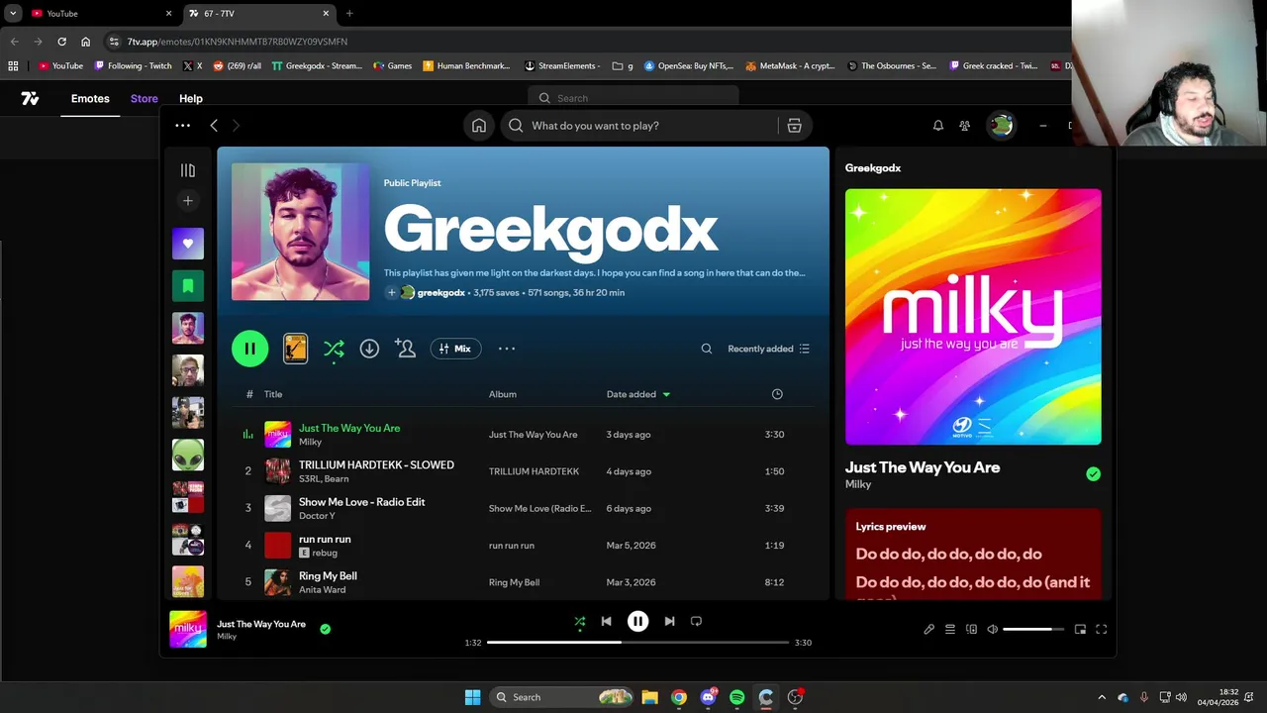Open the Help tab on 7TV
The image size is (1267, 713).
click(190, 99)
